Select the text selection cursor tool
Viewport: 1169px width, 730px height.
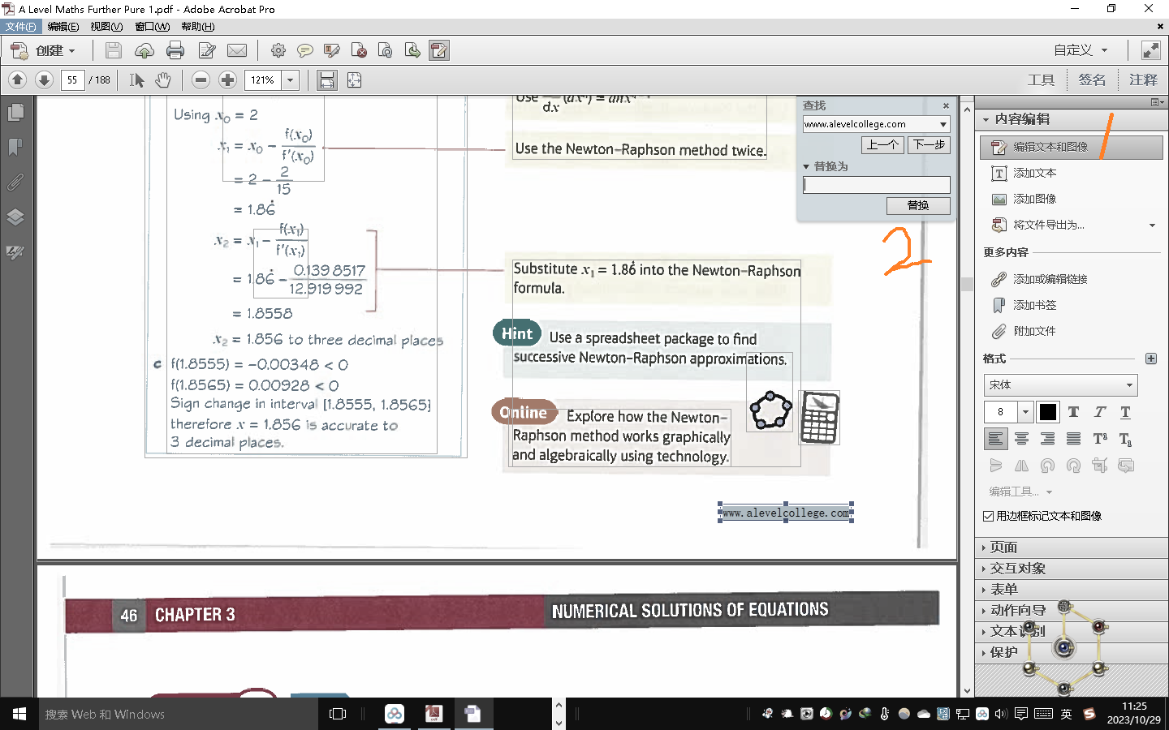136,79
